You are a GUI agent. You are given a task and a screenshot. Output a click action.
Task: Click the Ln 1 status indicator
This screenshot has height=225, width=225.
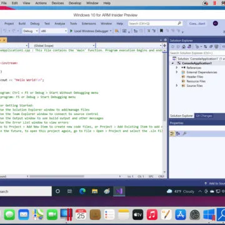(131, 176)
